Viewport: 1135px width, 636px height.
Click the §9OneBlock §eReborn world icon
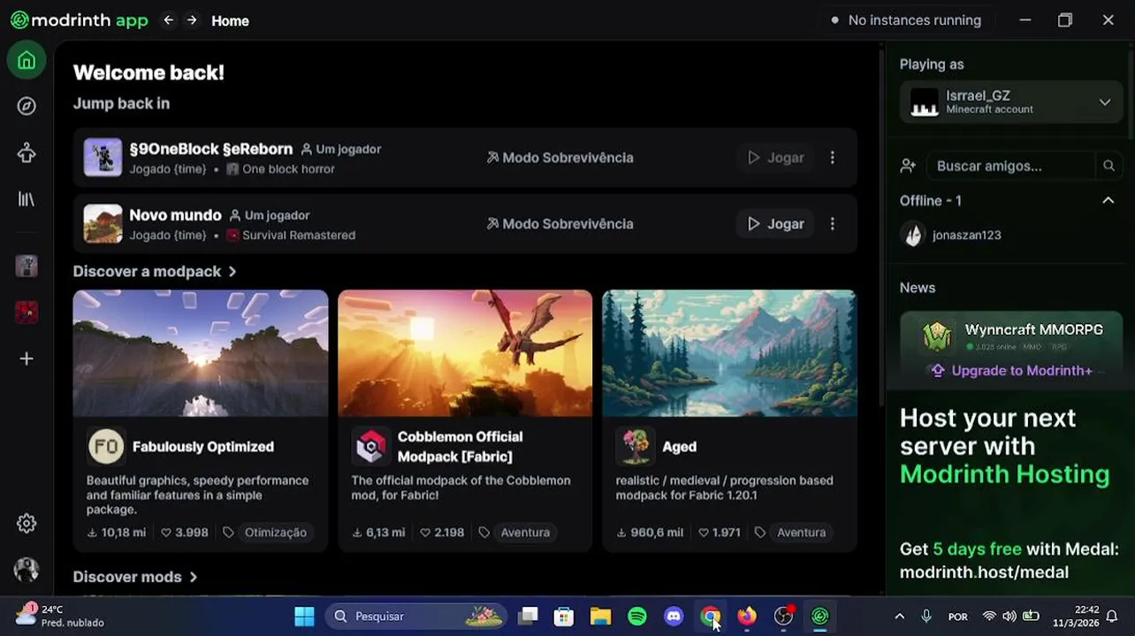pyautogui.click(x=103, y=157)
